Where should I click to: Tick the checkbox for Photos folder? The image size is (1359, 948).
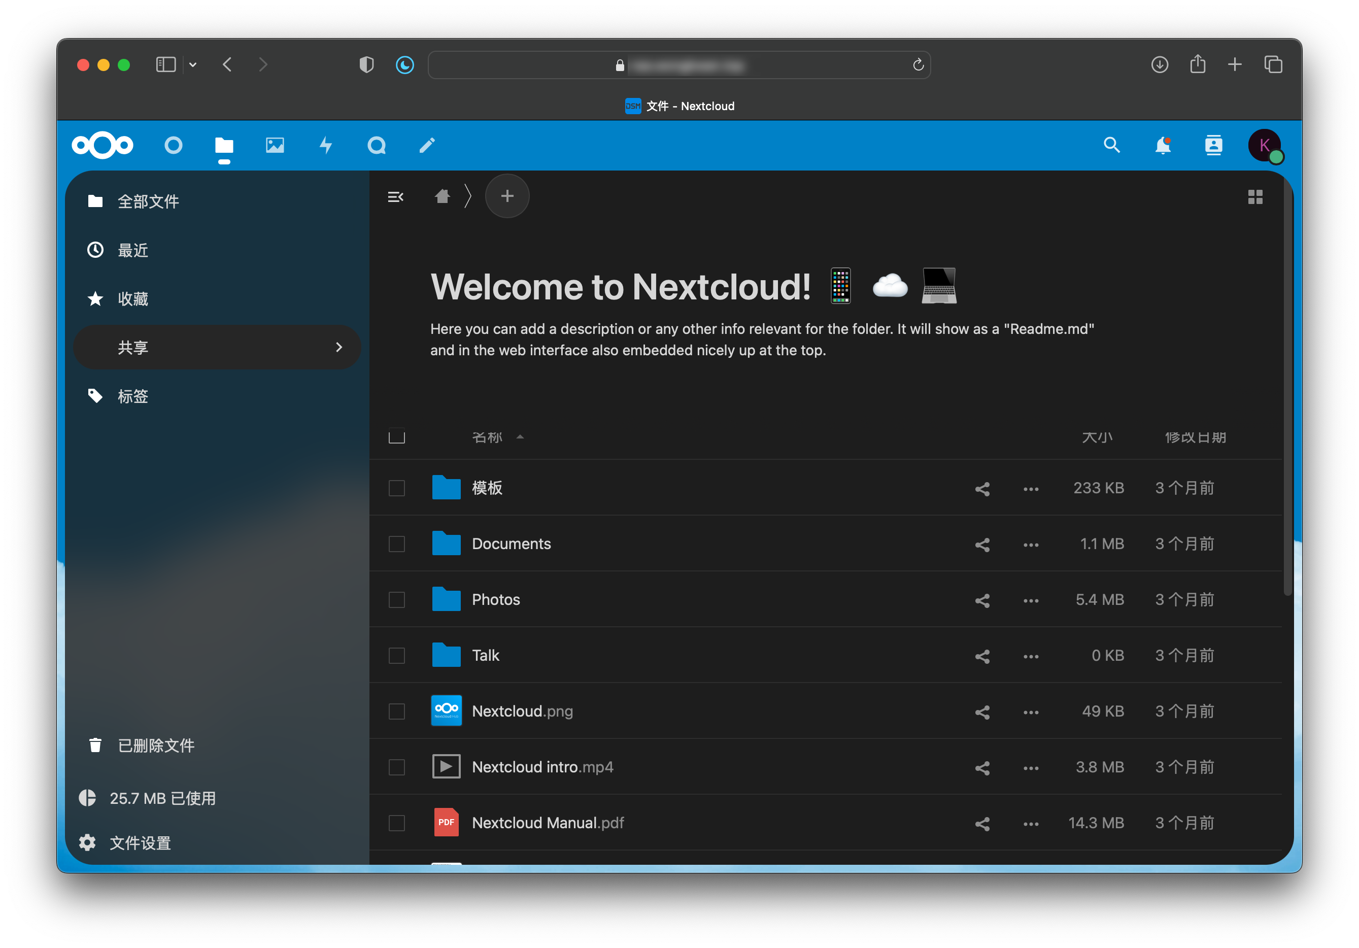(x=396, y=599)
